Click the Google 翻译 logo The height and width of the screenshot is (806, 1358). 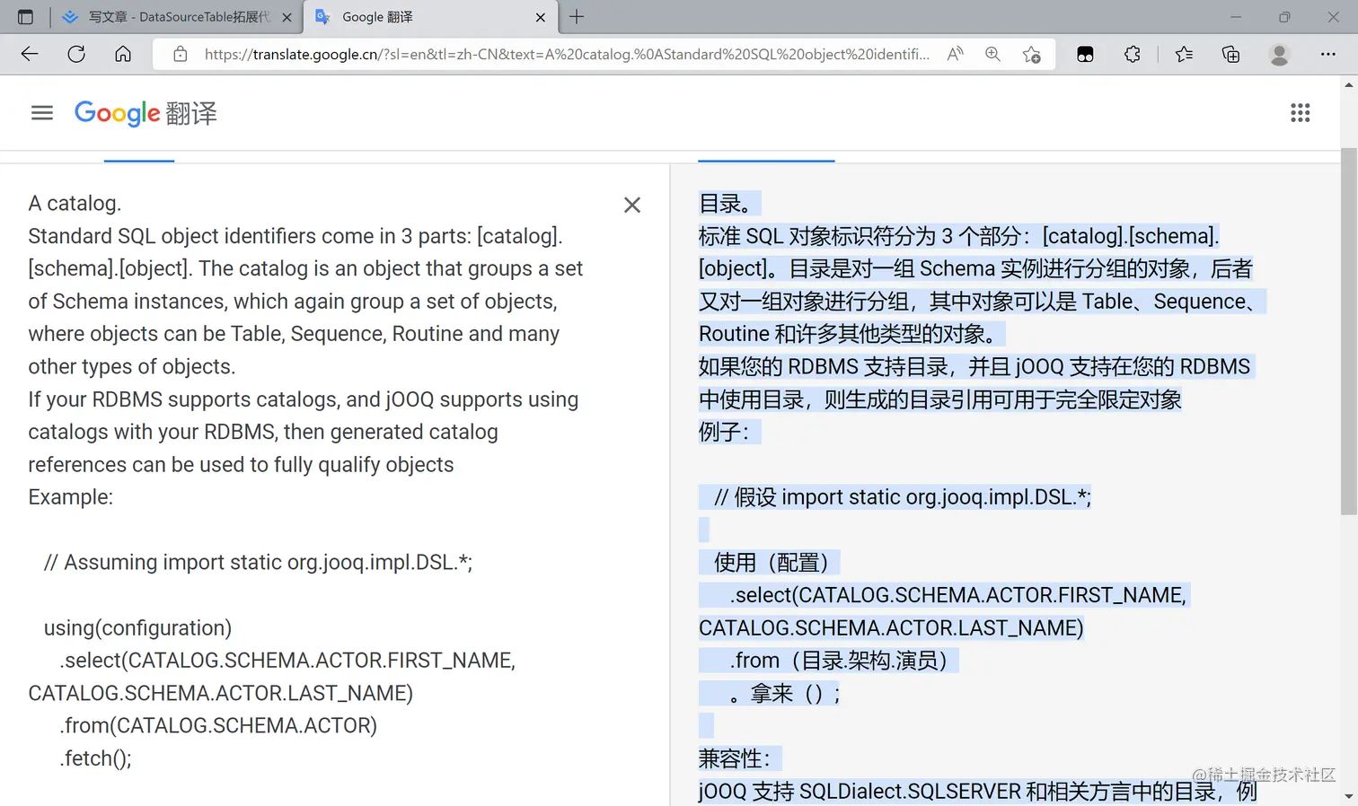coord(145,113)
